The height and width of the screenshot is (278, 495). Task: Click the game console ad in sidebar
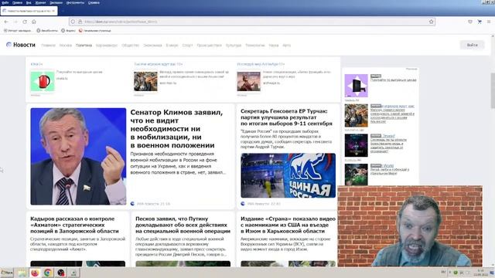point(356,86)
